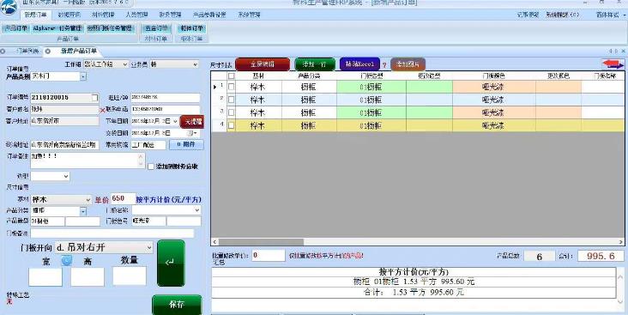This screenshot has height=315, width=628.
Task: Click the 柜体订单 ribbon button
Action: click(x=192, y=28)
